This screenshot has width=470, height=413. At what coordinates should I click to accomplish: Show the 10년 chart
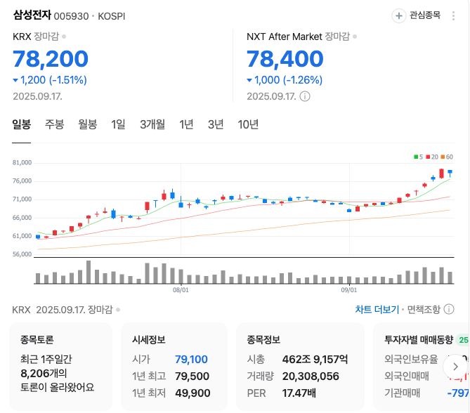[248, 124]
